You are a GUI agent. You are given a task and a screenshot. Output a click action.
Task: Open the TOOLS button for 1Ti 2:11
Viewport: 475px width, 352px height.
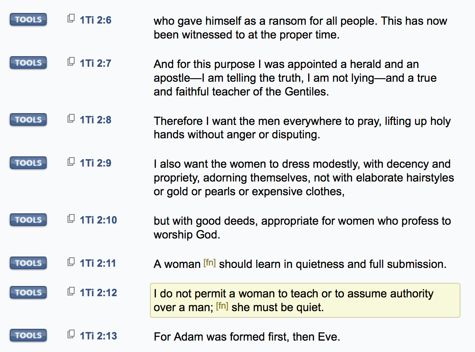coord(28,263)
